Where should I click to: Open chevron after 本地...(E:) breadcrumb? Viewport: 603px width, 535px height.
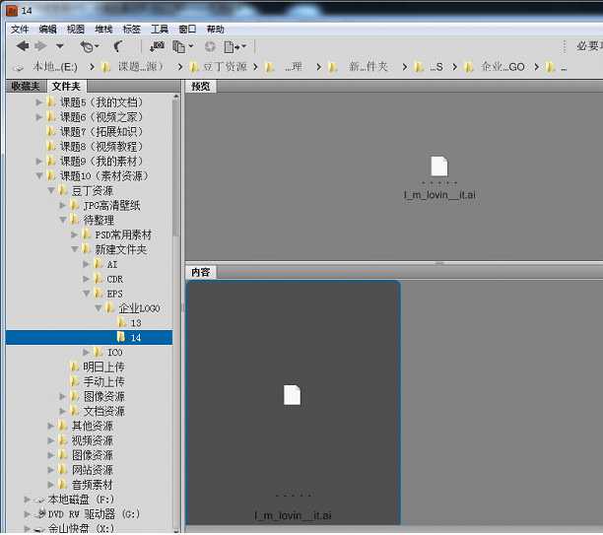click(92, 67)
